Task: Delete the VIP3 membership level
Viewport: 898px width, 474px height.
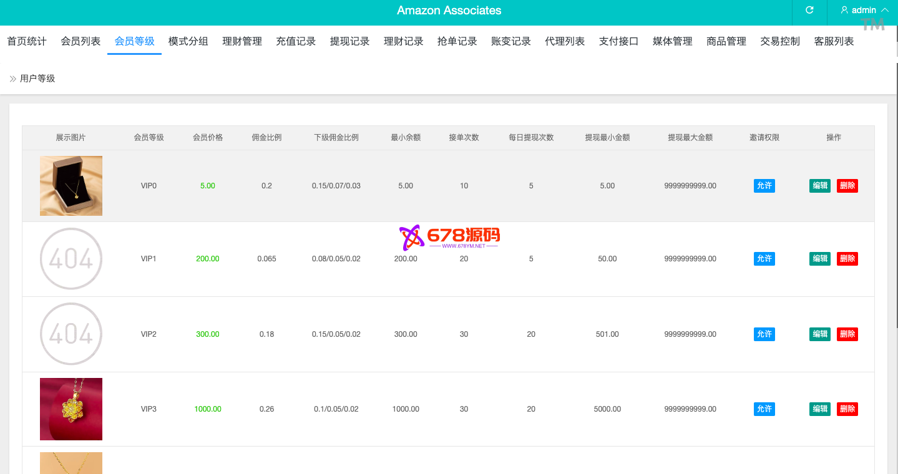Action: pos(847,409)
